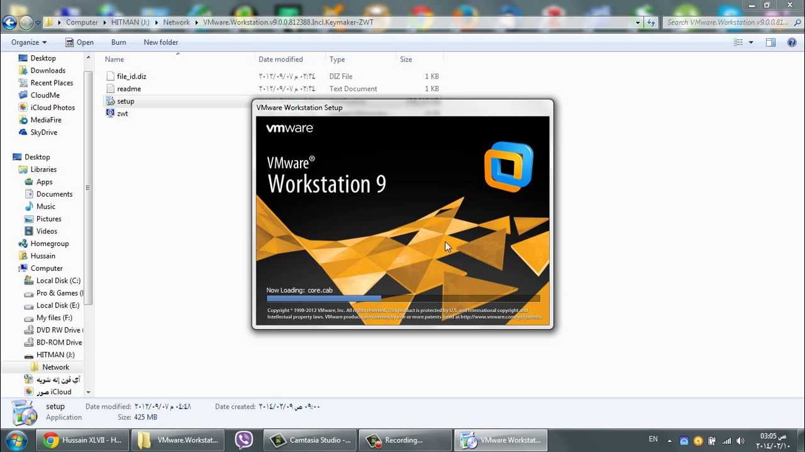The height and width of the screenshot is (452, 805).
Task: Open My files (F:) drive
Action: [x=54, y=318]
